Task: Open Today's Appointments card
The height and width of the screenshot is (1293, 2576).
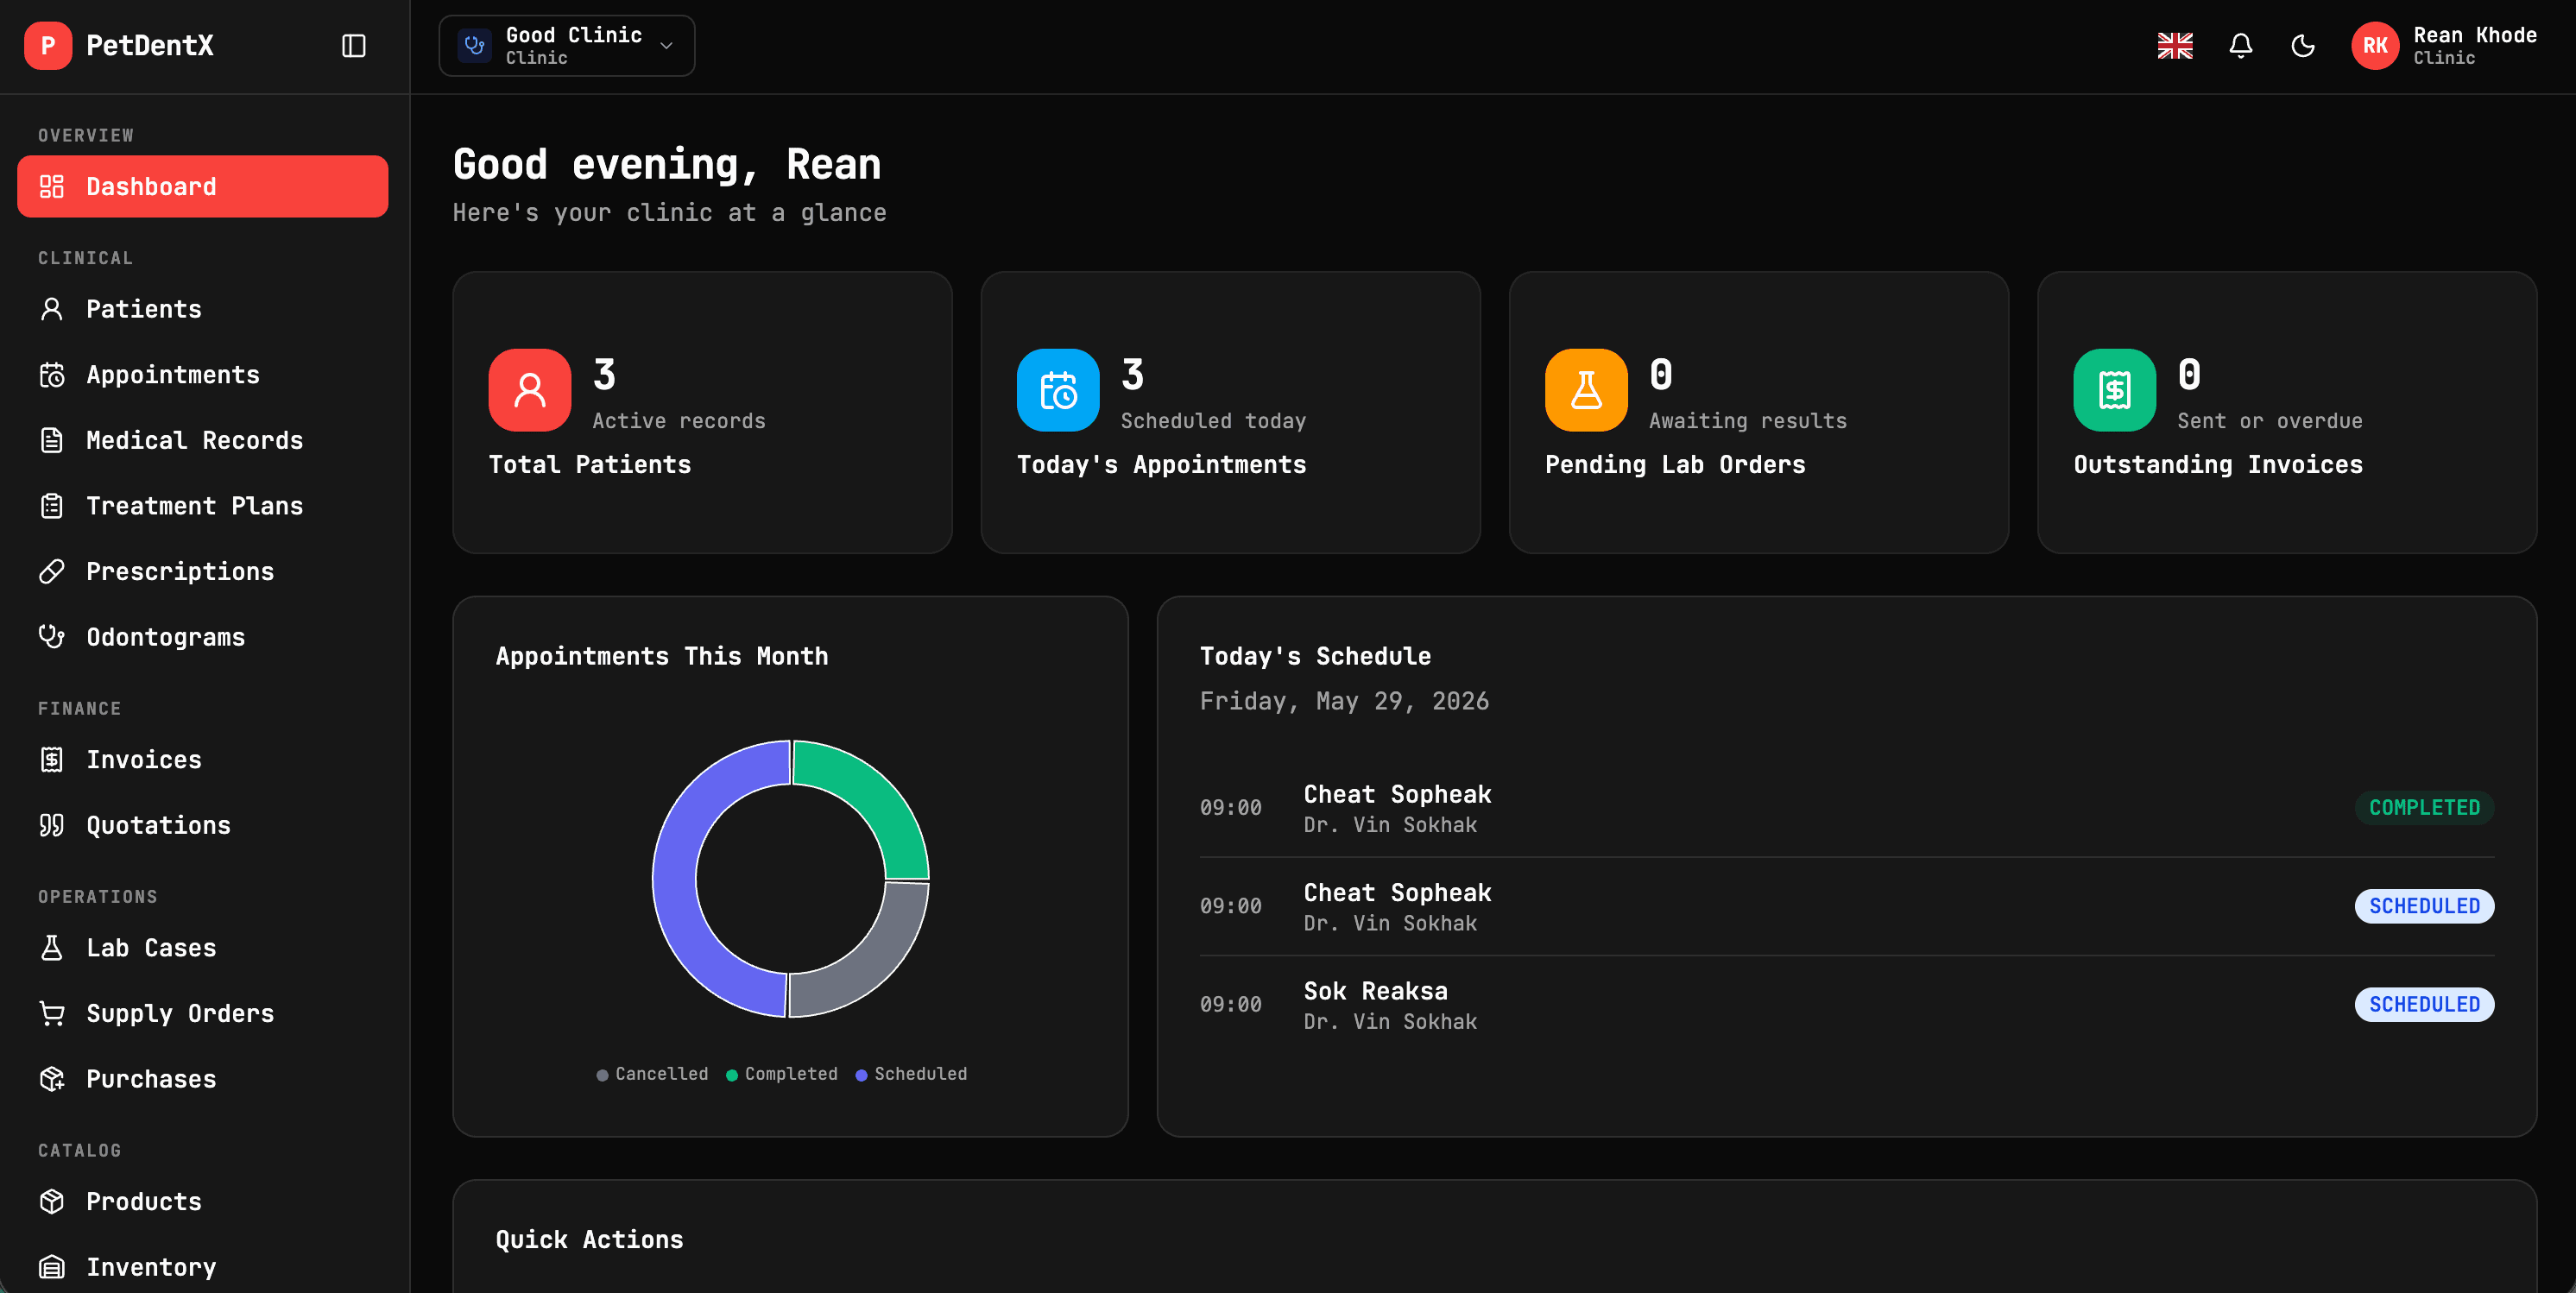Action: point(1230,412)
